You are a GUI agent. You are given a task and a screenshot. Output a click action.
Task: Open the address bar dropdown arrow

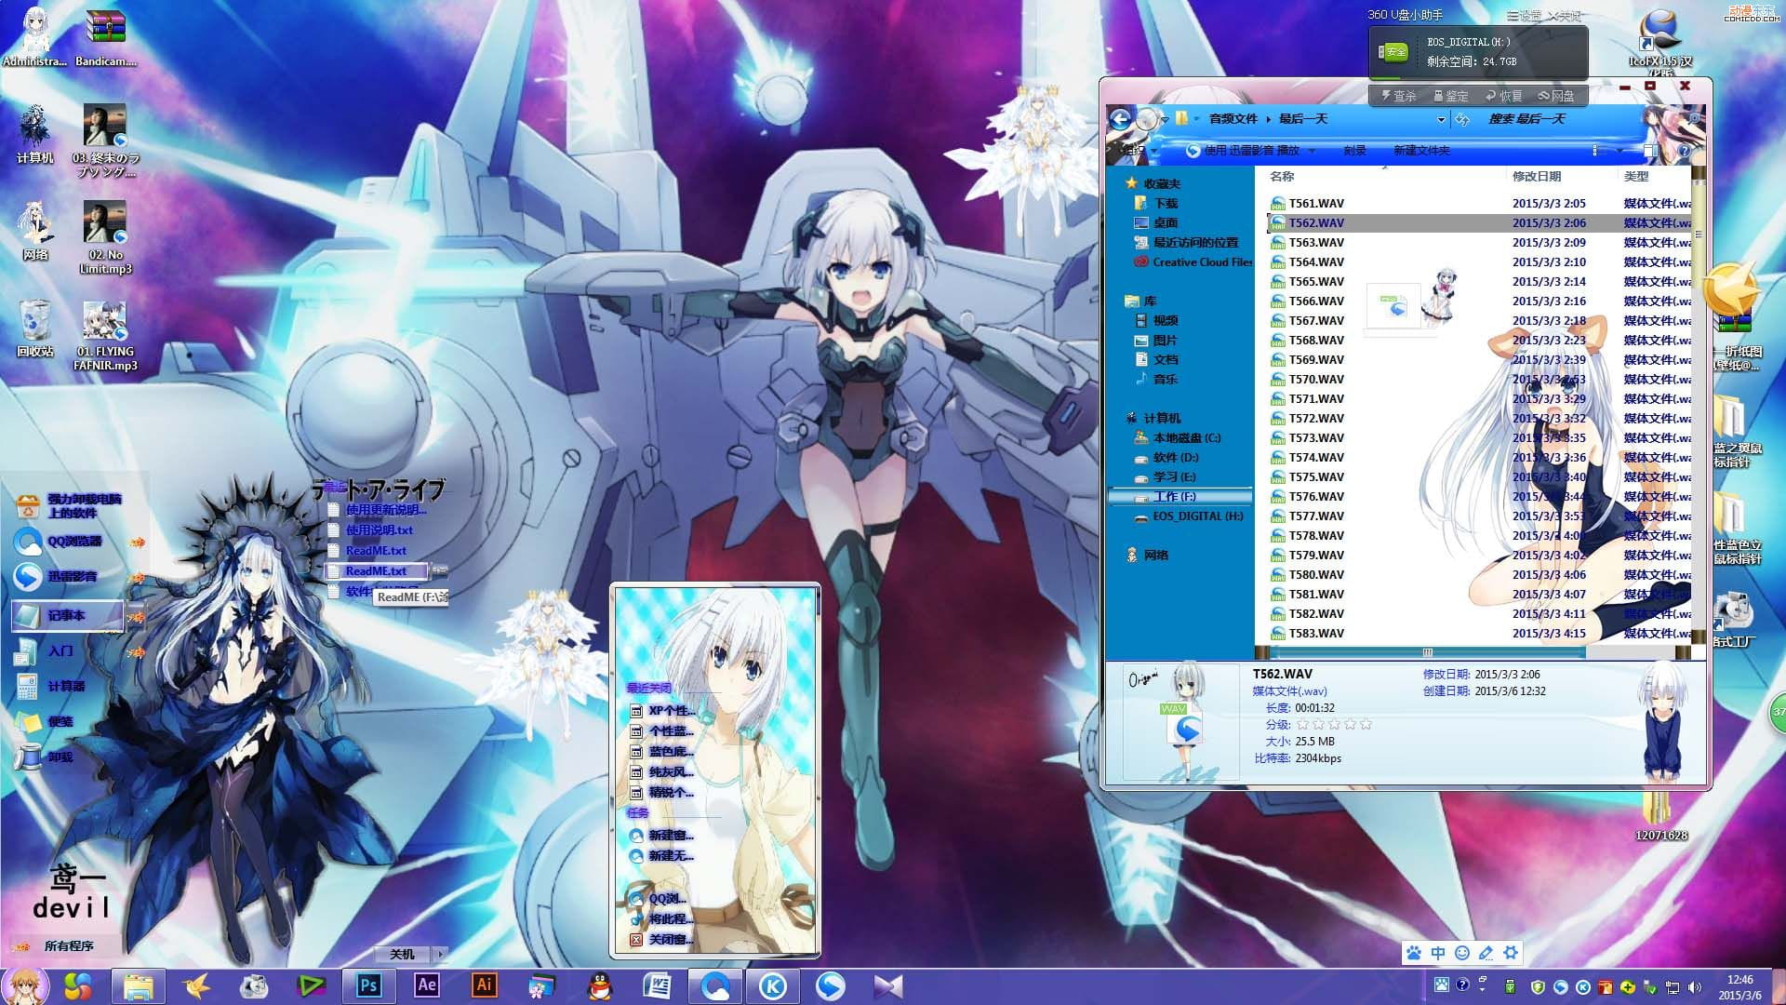1443,119
